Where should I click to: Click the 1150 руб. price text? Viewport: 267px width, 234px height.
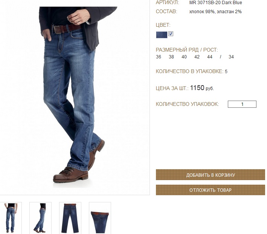[x=202, y=88]
